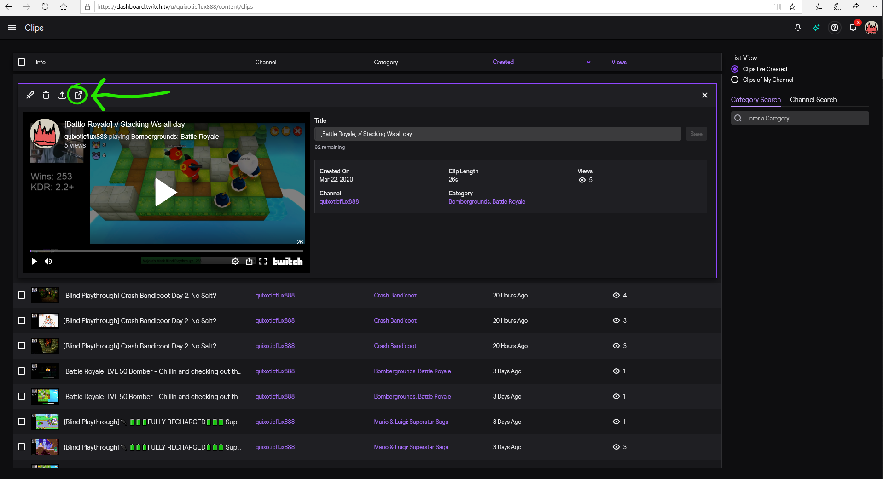Open browser reading view icon
Viewport: 883px width, 479px height.
coord(777,7)
